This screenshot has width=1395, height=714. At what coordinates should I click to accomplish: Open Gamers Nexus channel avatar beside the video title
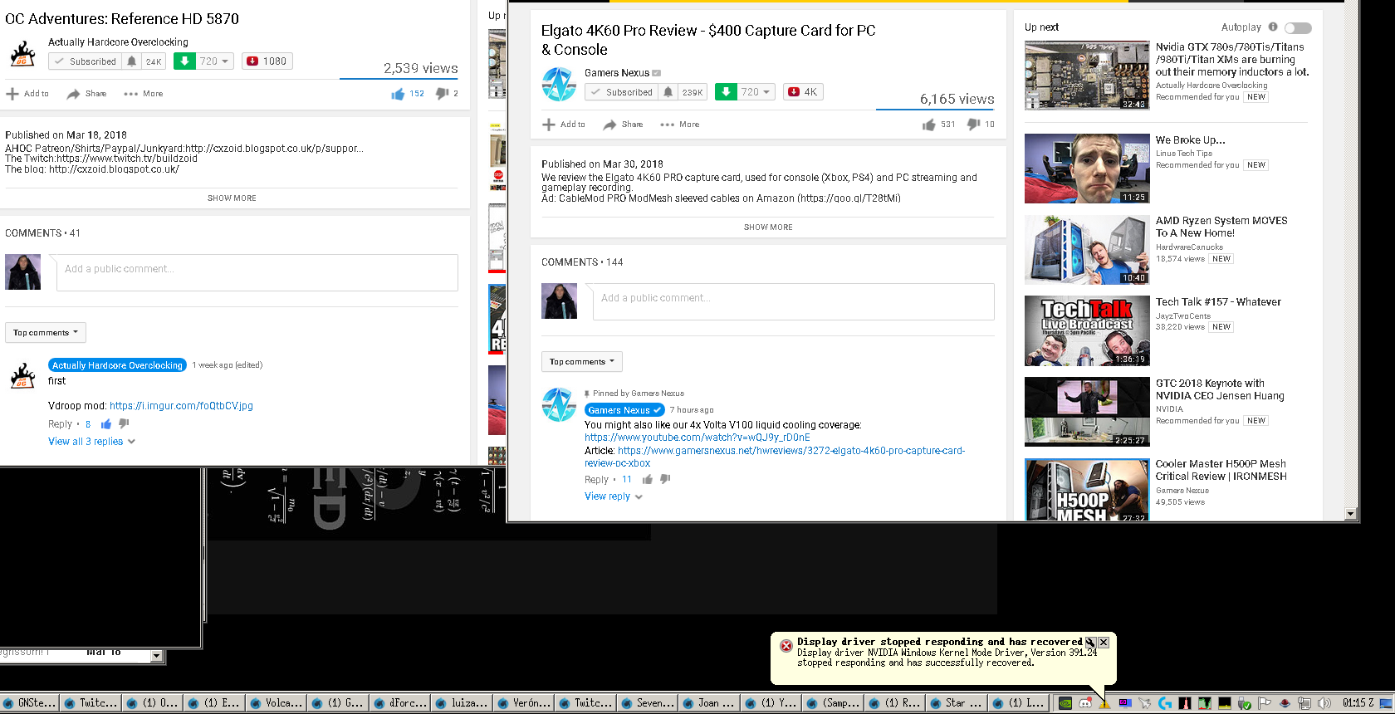(x=559, y=84)
